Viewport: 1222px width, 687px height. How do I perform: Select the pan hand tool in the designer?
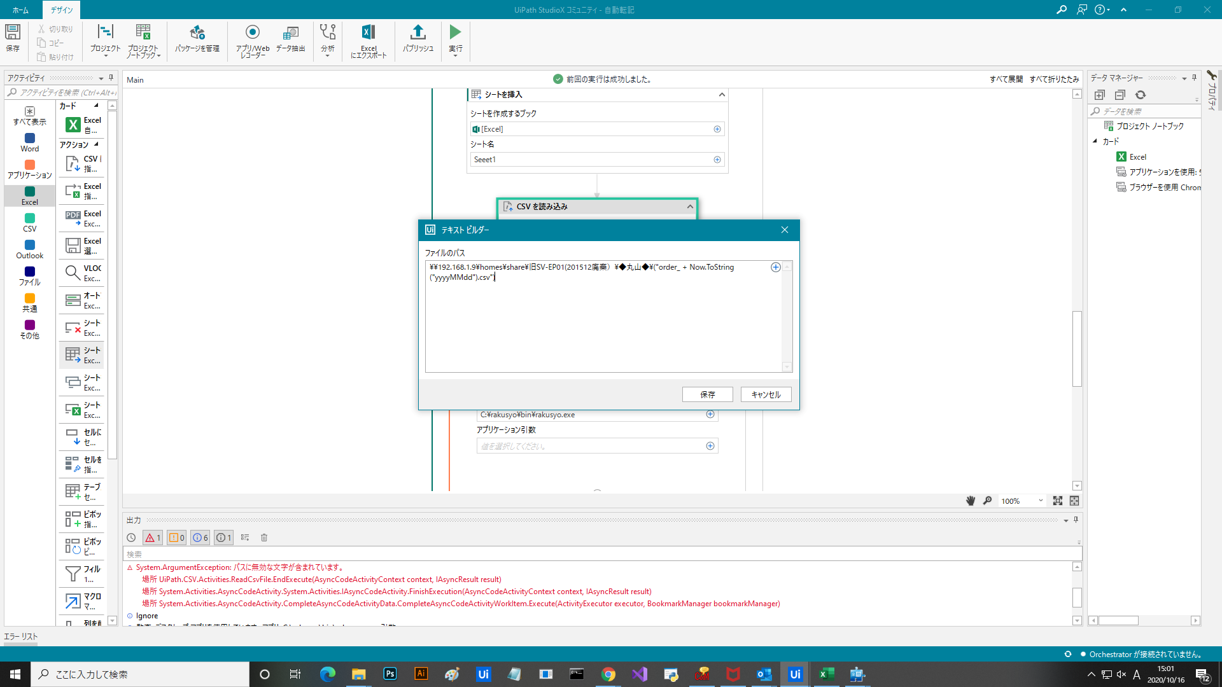coord(971,501)
